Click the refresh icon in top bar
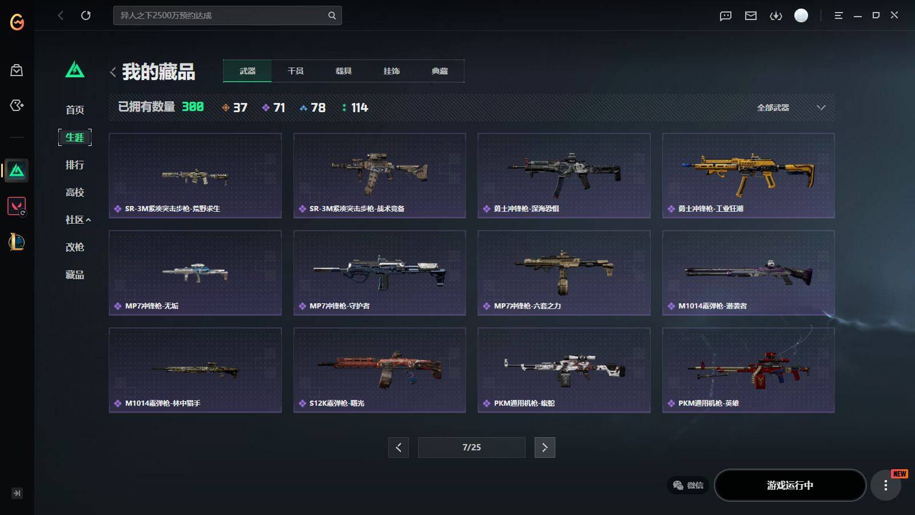Viewport: 915px width, 515px height. coord(86,15)
